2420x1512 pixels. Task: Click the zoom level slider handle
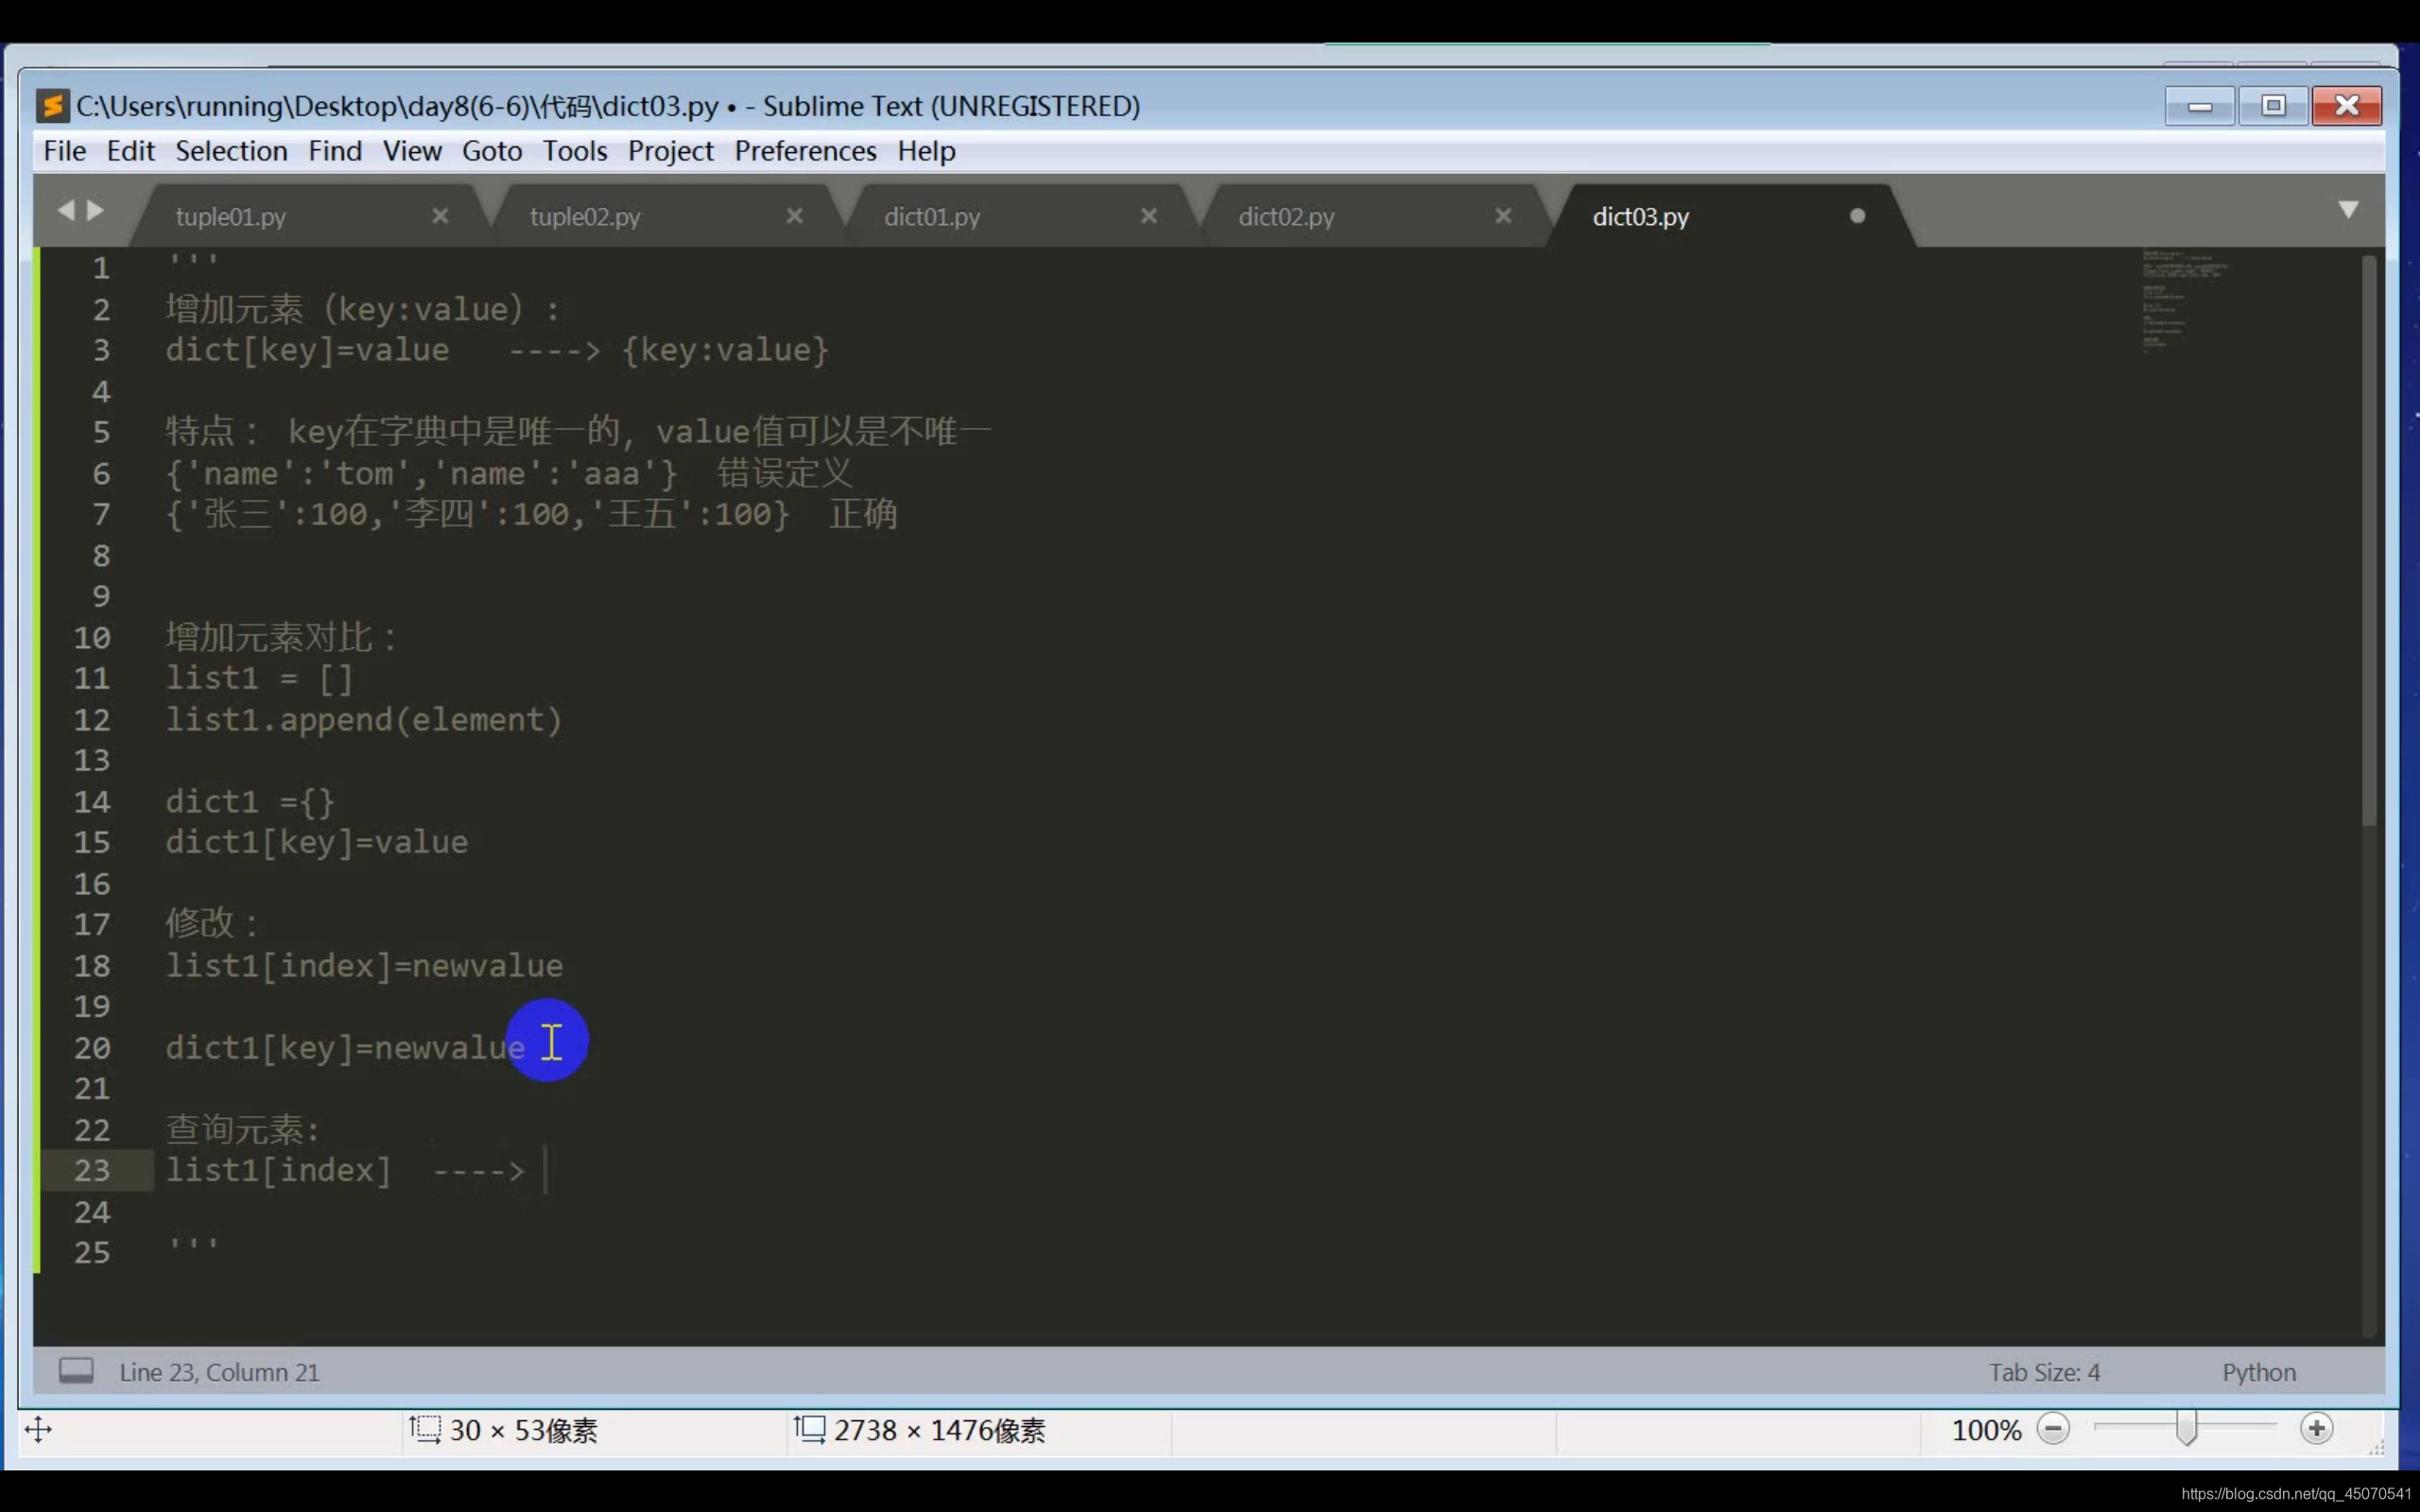pyautogui.click(x=2186, y=1428)
